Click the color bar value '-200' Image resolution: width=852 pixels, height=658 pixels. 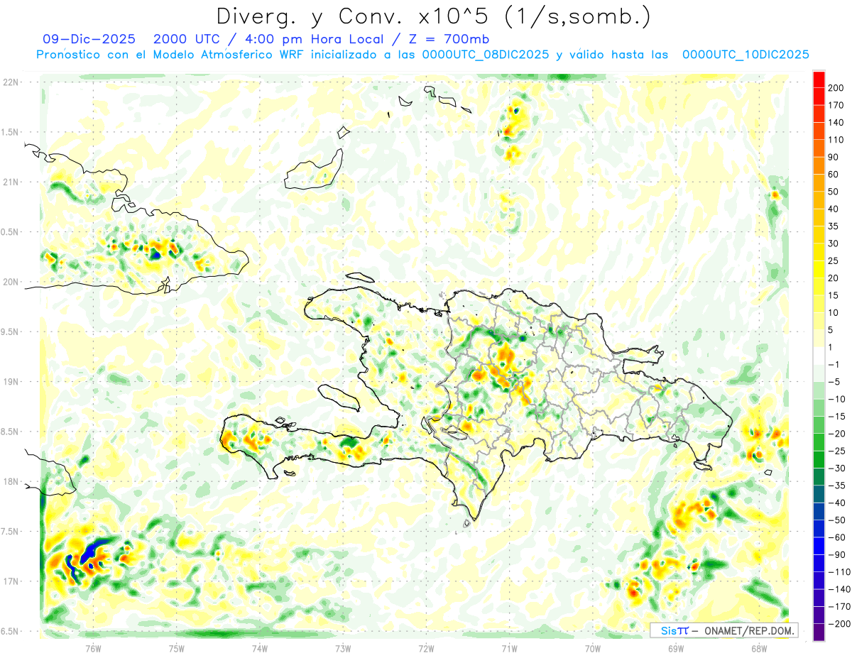pos(839,624)
